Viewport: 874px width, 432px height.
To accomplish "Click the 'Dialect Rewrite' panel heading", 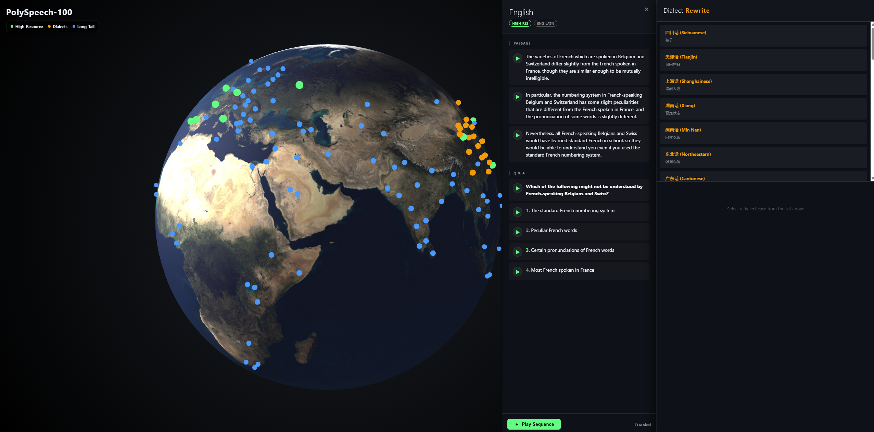I will (686, 11).
